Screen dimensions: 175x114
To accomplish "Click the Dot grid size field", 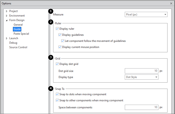I will pyautogui.click(x=142, y=71).
